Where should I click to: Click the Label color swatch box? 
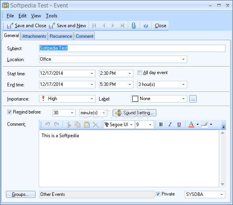click(135, 99)
